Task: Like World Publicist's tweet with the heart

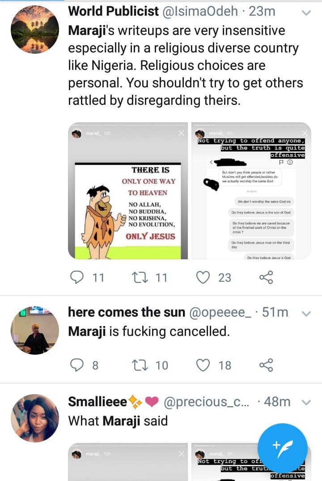Action: 203,278
